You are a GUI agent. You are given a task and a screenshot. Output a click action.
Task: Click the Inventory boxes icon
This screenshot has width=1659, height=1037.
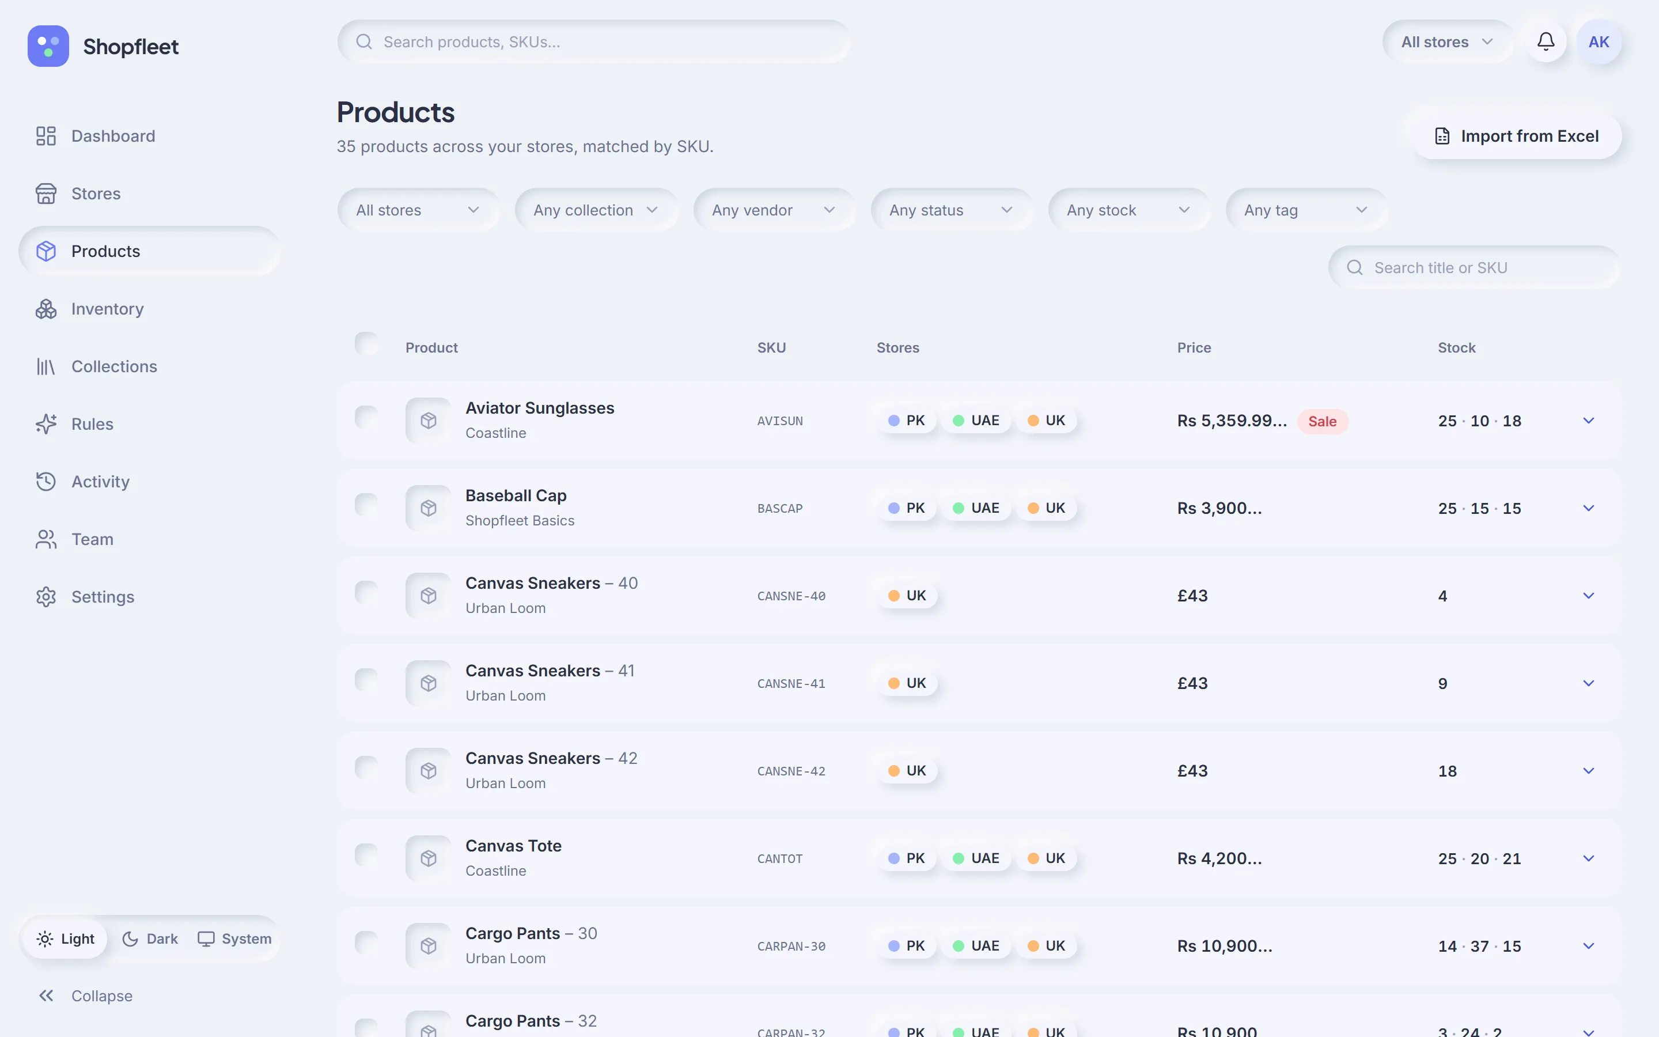click(46, 309)
